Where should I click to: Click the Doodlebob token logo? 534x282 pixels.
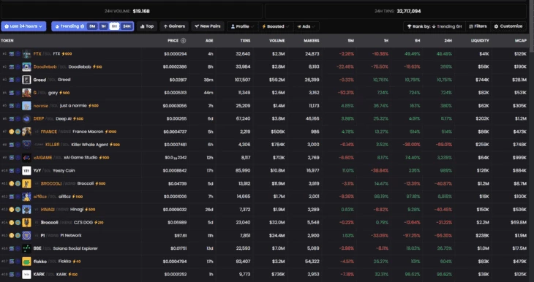point(26,66)
